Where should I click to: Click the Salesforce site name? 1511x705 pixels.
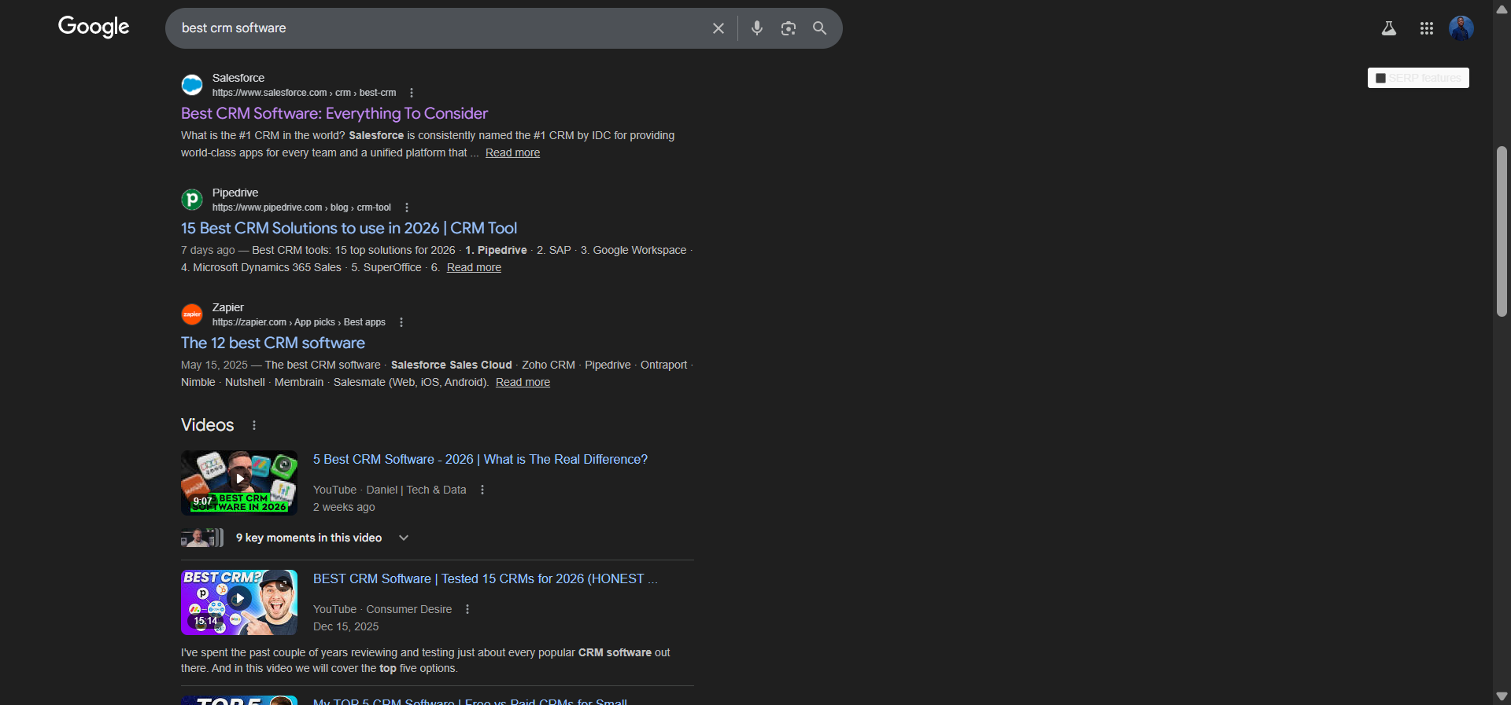click(238, 78)
